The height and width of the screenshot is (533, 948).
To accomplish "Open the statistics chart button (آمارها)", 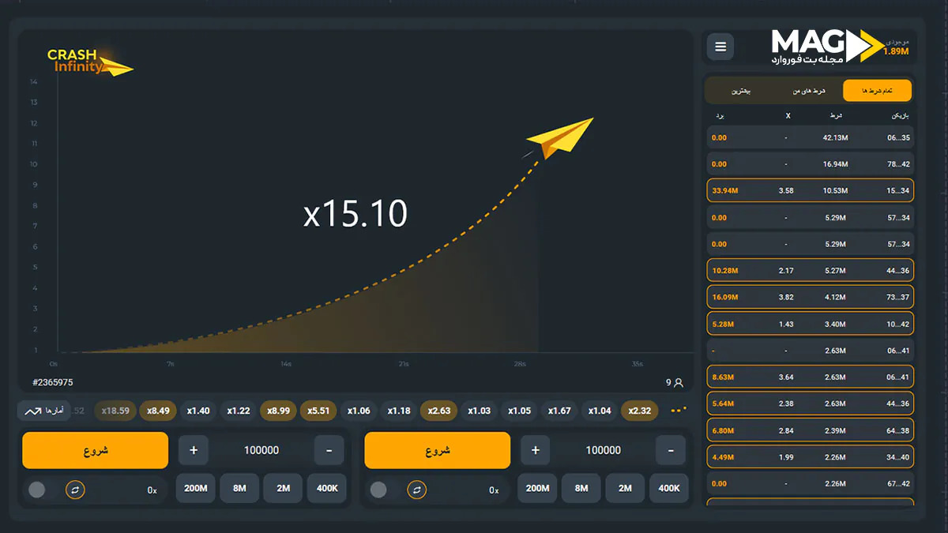I will [43, 411].
